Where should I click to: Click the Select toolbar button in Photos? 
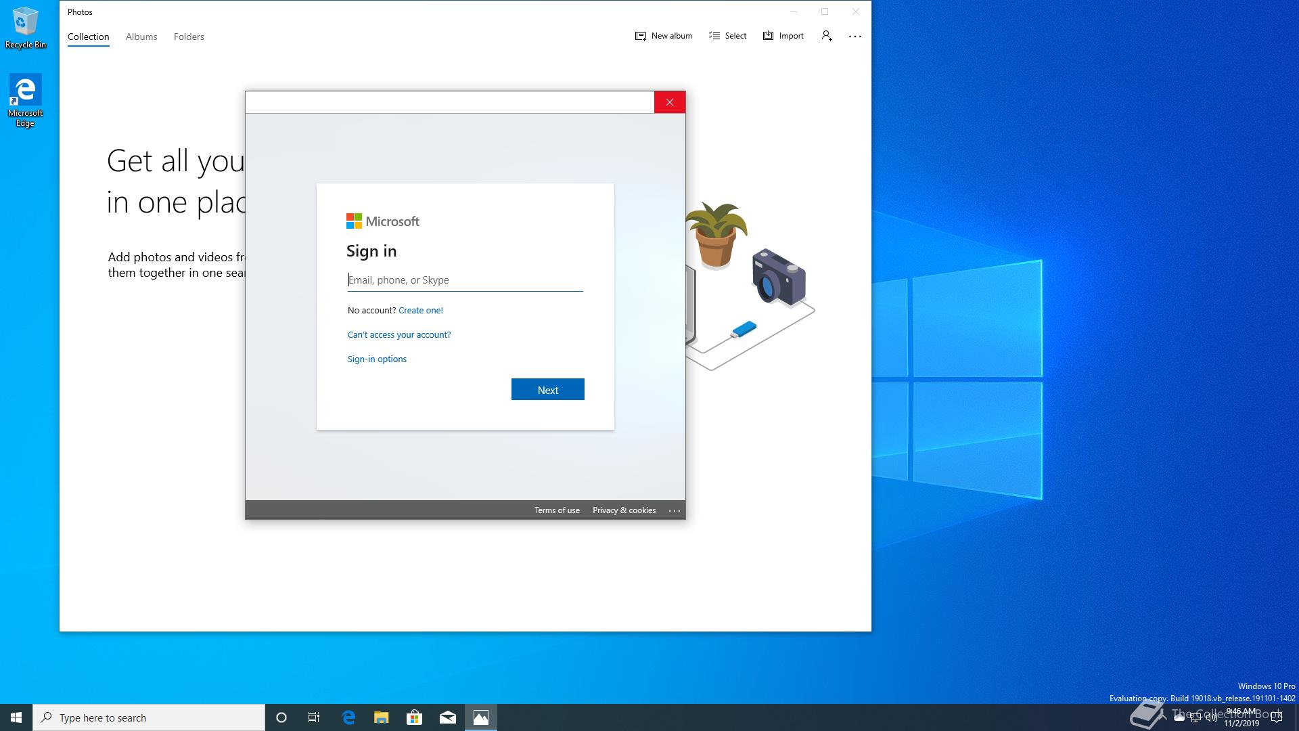pos(728,36)
